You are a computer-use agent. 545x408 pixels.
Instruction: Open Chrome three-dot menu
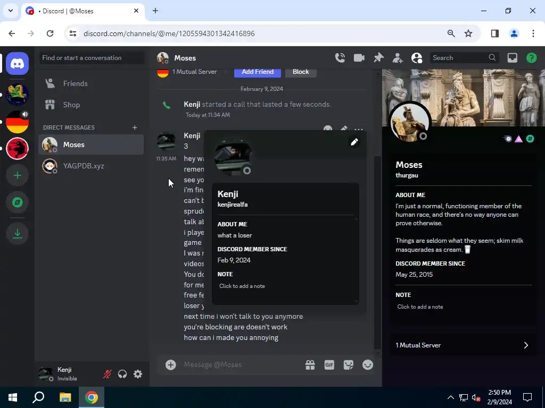point(533,33)
